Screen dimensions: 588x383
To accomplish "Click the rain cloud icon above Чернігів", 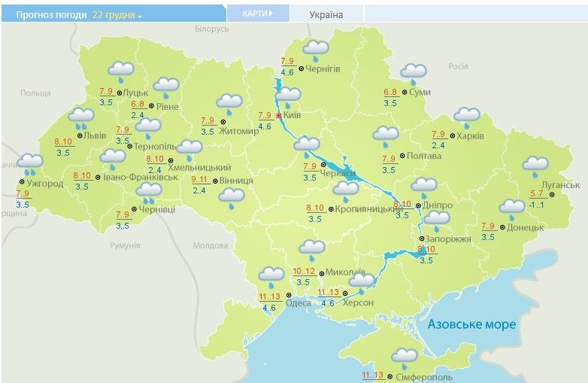I will (x=316, y=50).
